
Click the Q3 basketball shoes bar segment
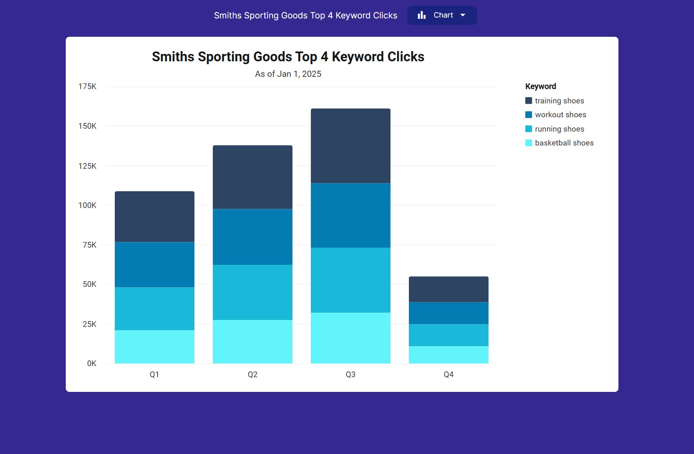coord(350,338)
